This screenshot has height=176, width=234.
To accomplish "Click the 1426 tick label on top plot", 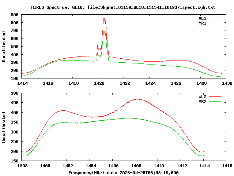I will click(176, 83).
